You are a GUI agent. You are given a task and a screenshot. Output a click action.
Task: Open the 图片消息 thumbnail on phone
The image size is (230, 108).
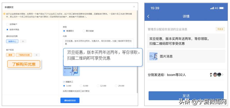(153, 56)
